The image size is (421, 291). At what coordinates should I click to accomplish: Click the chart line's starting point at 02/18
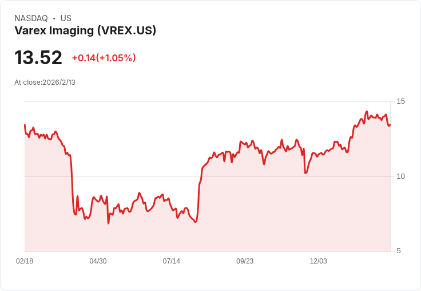[x=25, y=125]
